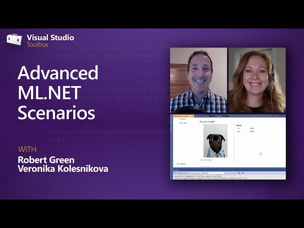Go to the Consume step in Model Builder
Viewport: 304px width, 228px height.
tap(183, 119)
